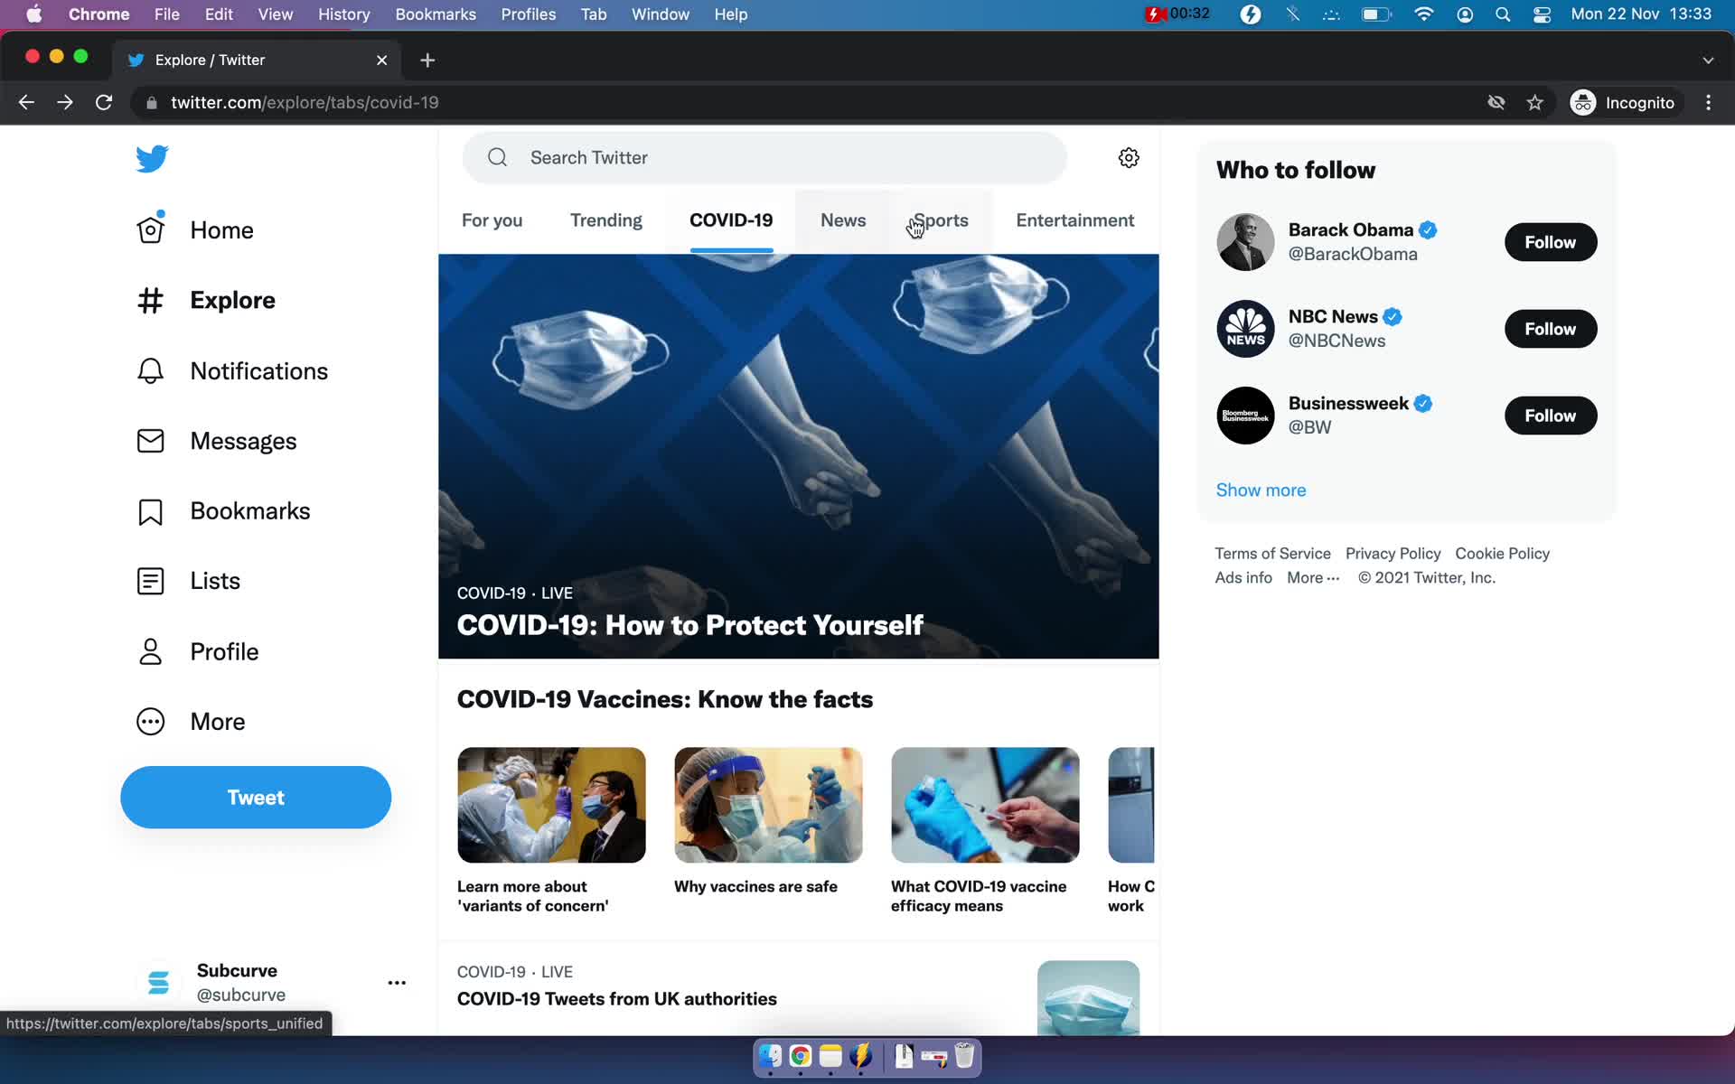Follow NBC News account
This screenshot has width=1735, height=1084.
point(1550,327)
